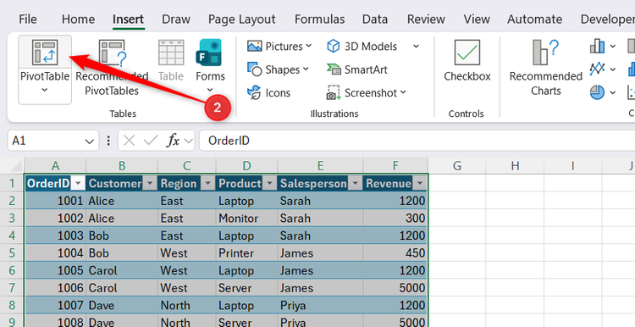
Task: Open the Region column filter dropdown
Action: click(x=207, y=184)
